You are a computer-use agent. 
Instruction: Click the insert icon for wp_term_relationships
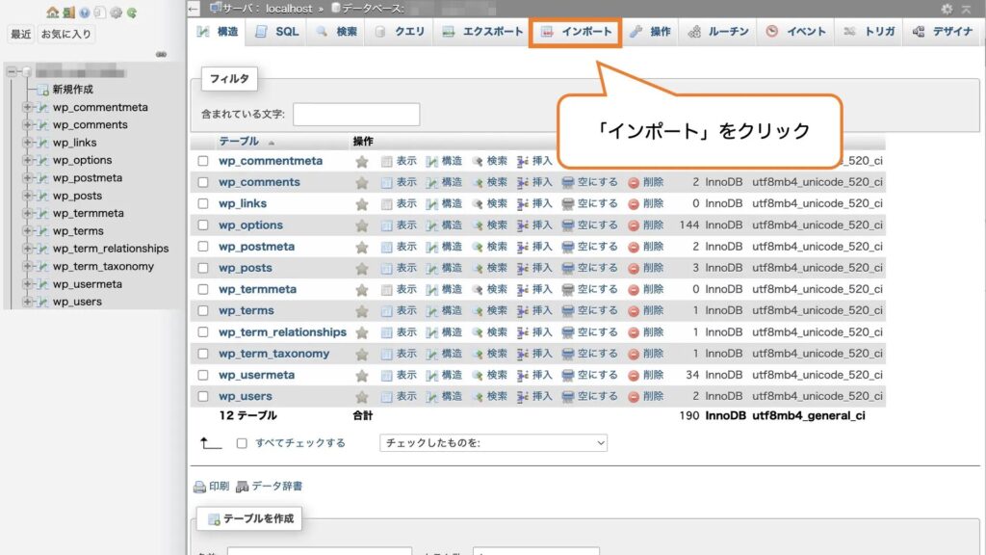click(x=523, y=332)
